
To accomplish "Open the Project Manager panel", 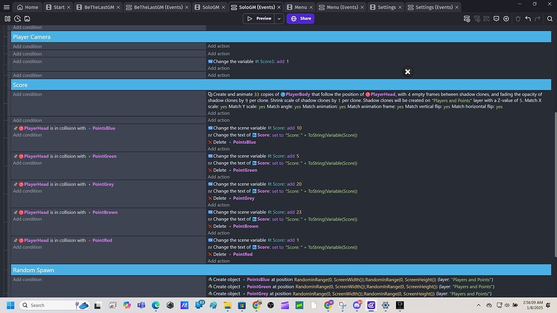I will coord(8,18).
